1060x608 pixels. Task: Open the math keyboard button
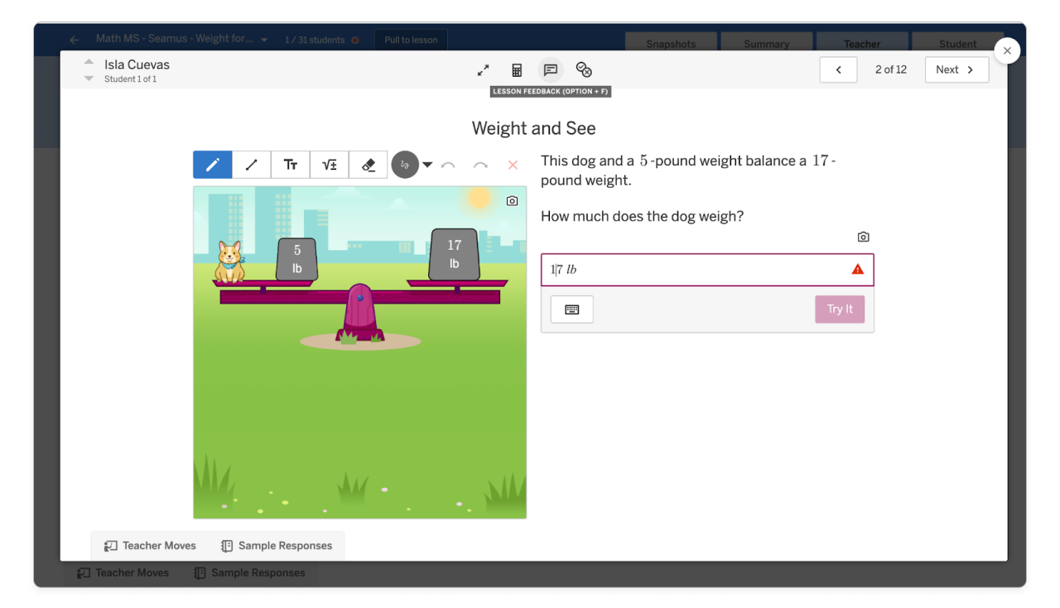(x=571, y=309)
